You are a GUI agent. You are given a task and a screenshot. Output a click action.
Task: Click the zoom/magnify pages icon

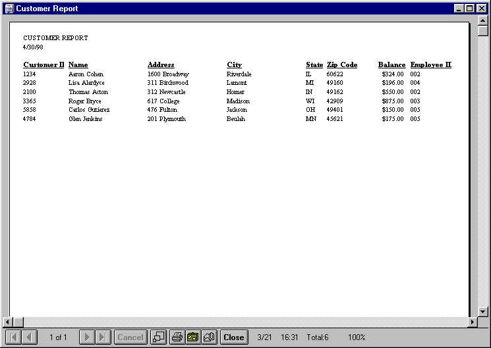[x=158, y=337]
